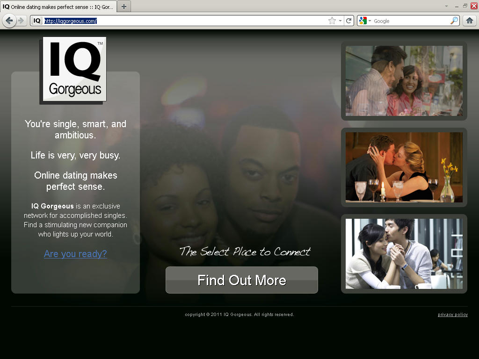Go to the browser Home page
Image resolution: width=479 pixels, height=359 pixels.
click(x=470, y=21)
